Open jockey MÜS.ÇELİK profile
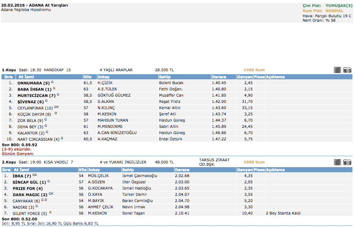This screenshot has width=355, height=227. point(98,176)
